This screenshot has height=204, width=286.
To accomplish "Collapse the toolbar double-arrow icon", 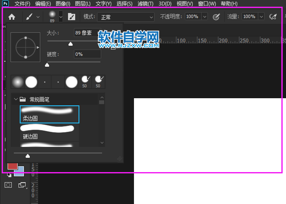I will [4, 26].
